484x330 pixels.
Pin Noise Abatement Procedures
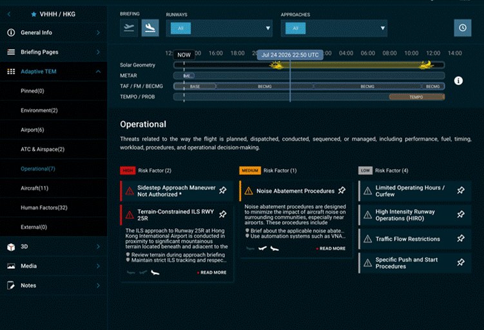[342, 190]
